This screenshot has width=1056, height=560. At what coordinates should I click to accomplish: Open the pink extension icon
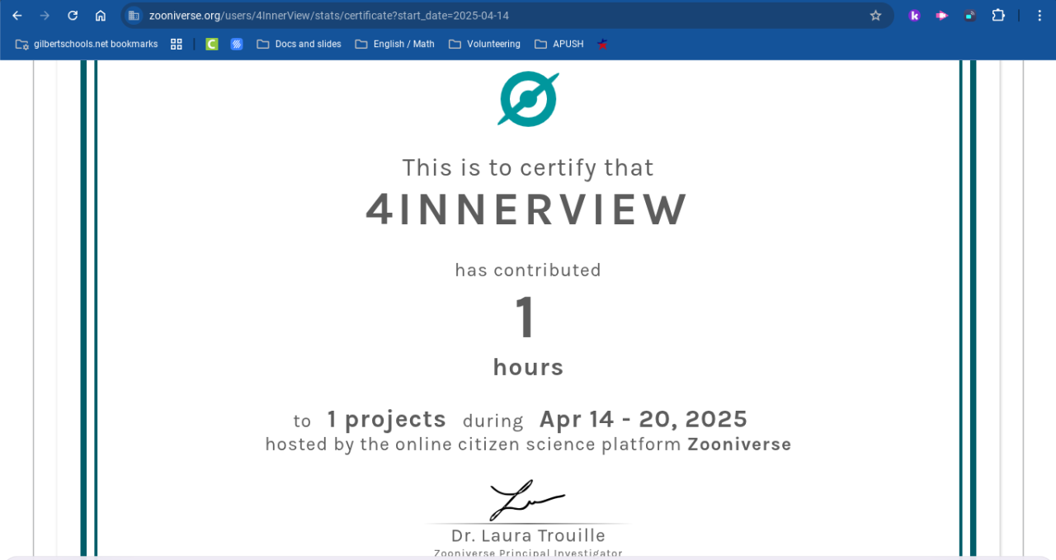(x=942, y=16)
